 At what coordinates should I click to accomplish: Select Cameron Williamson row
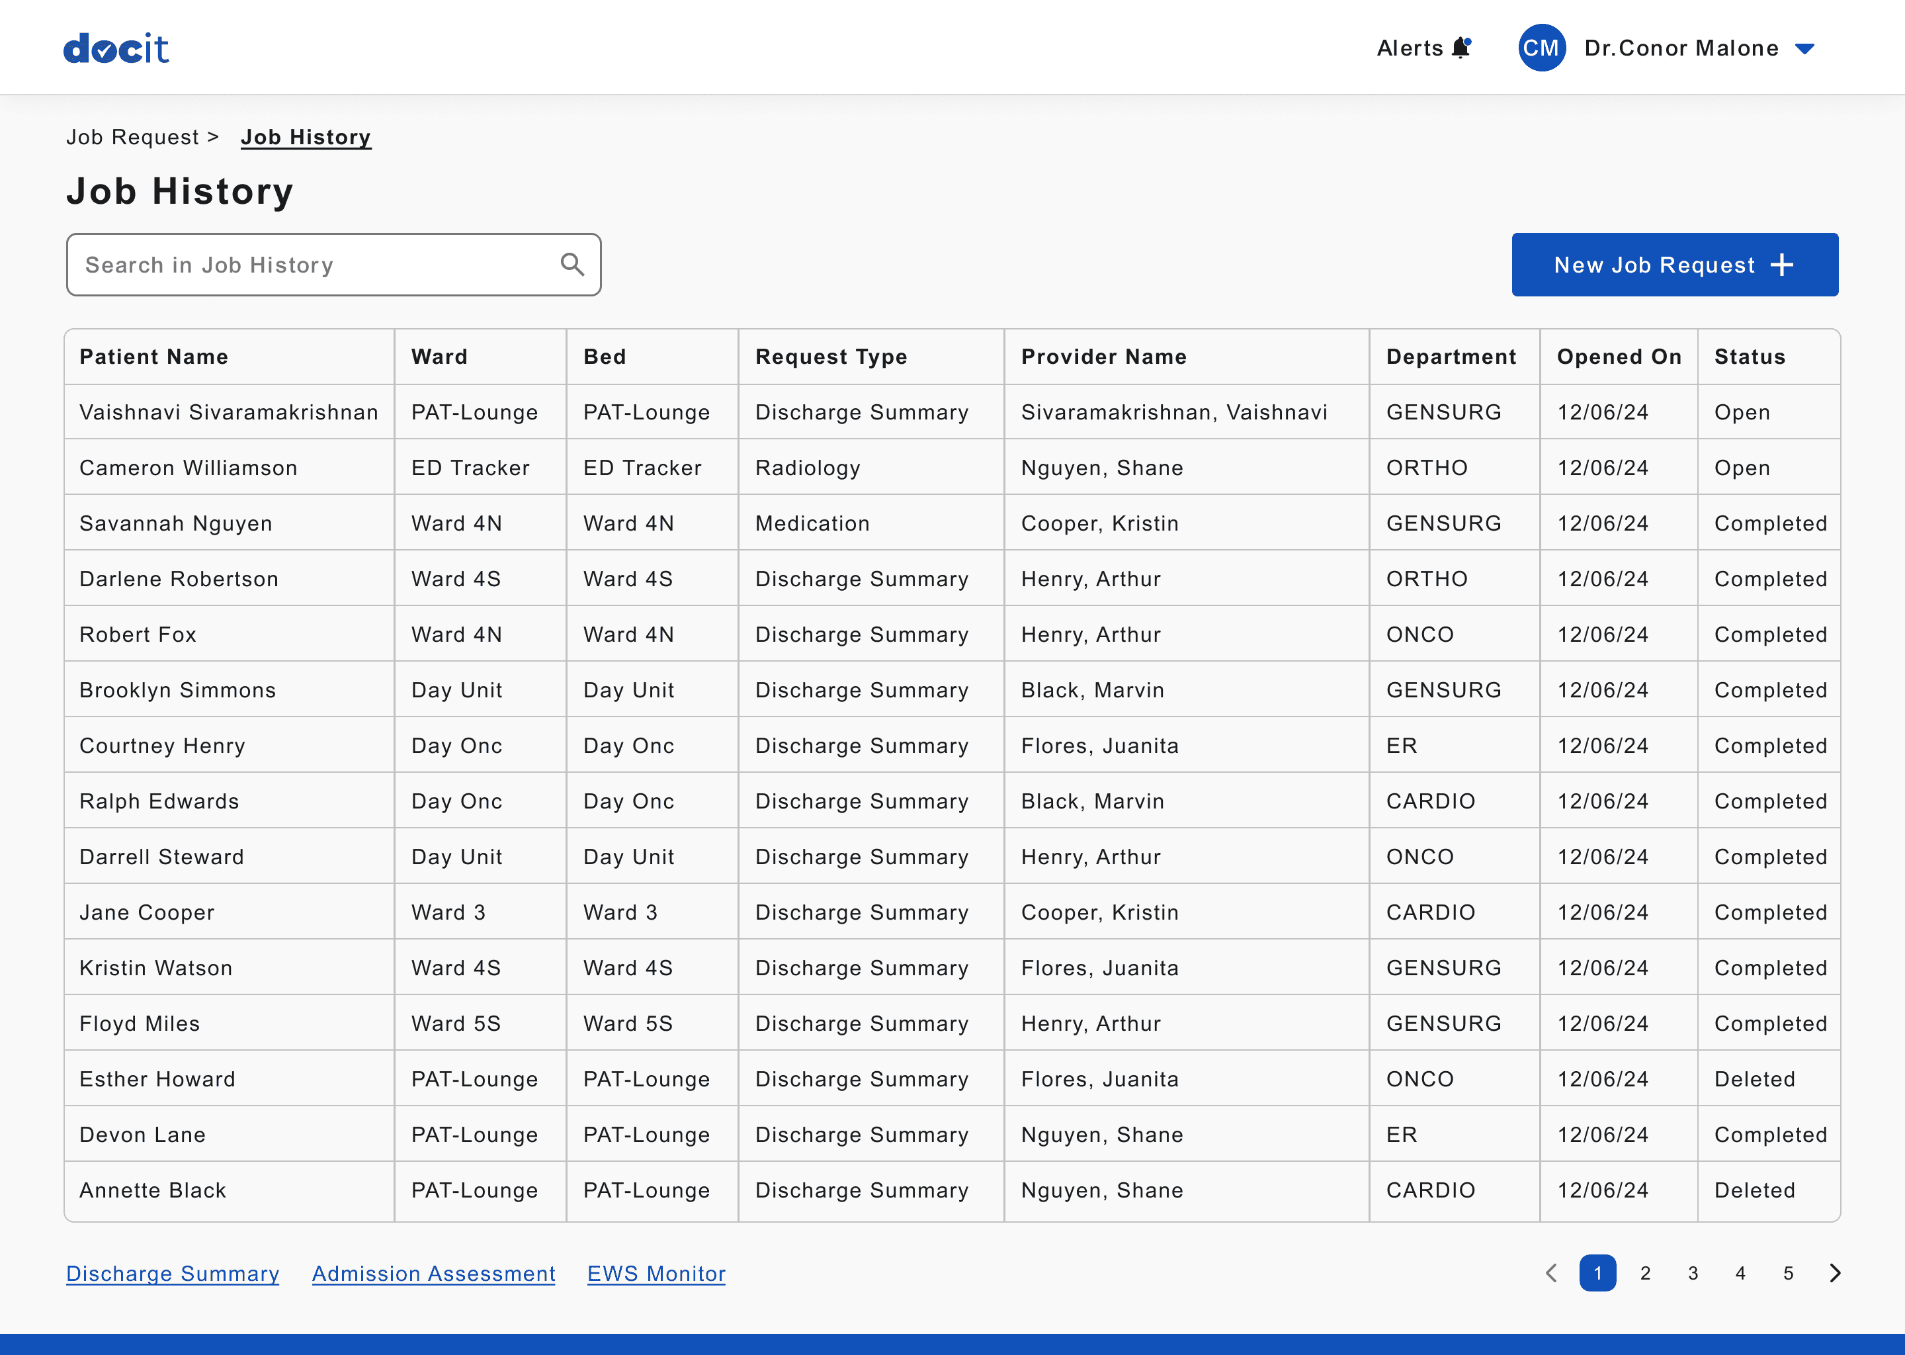189,467
